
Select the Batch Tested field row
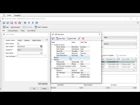(x=73, y=47)
